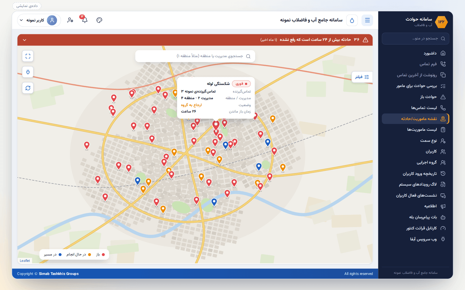Refresh the map data
This screenshot has height=290, width=465.
[x=28, y=88]
